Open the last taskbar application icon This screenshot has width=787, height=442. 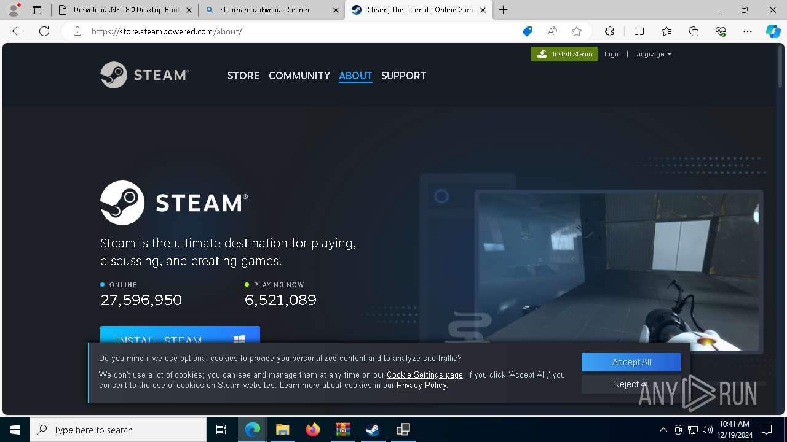403,430
